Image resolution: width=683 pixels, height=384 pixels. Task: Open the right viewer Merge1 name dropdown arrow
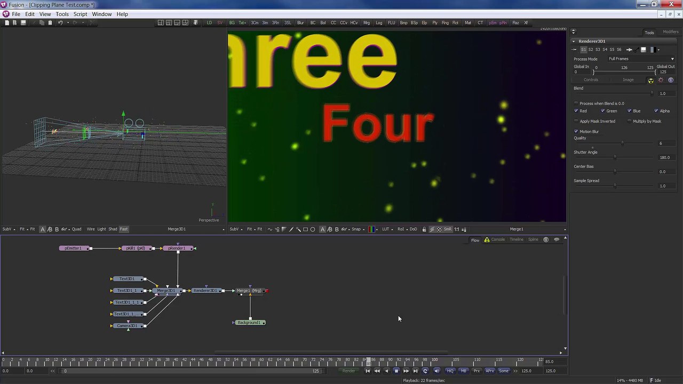(x=564, y=229)
